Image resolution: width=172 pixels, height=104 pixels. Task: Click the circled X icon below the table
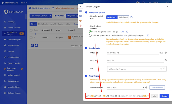[x=37, y=45]
